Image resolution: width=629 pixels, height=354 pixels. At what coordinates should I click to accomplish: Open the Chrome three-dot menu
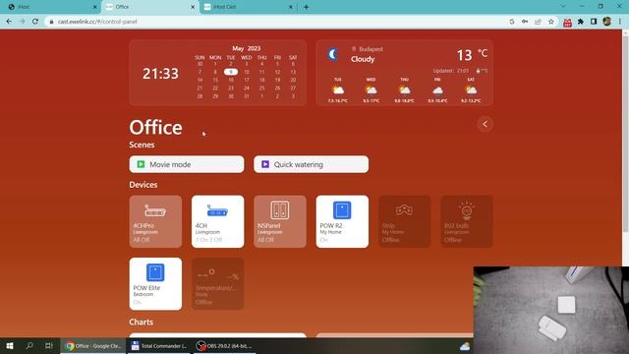click(x=620, y=22)
